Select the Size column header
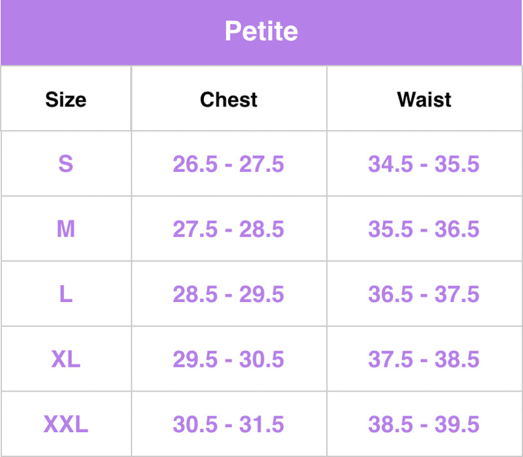The image size is (523, 457). pyautogui.click(x=65, y=99)
